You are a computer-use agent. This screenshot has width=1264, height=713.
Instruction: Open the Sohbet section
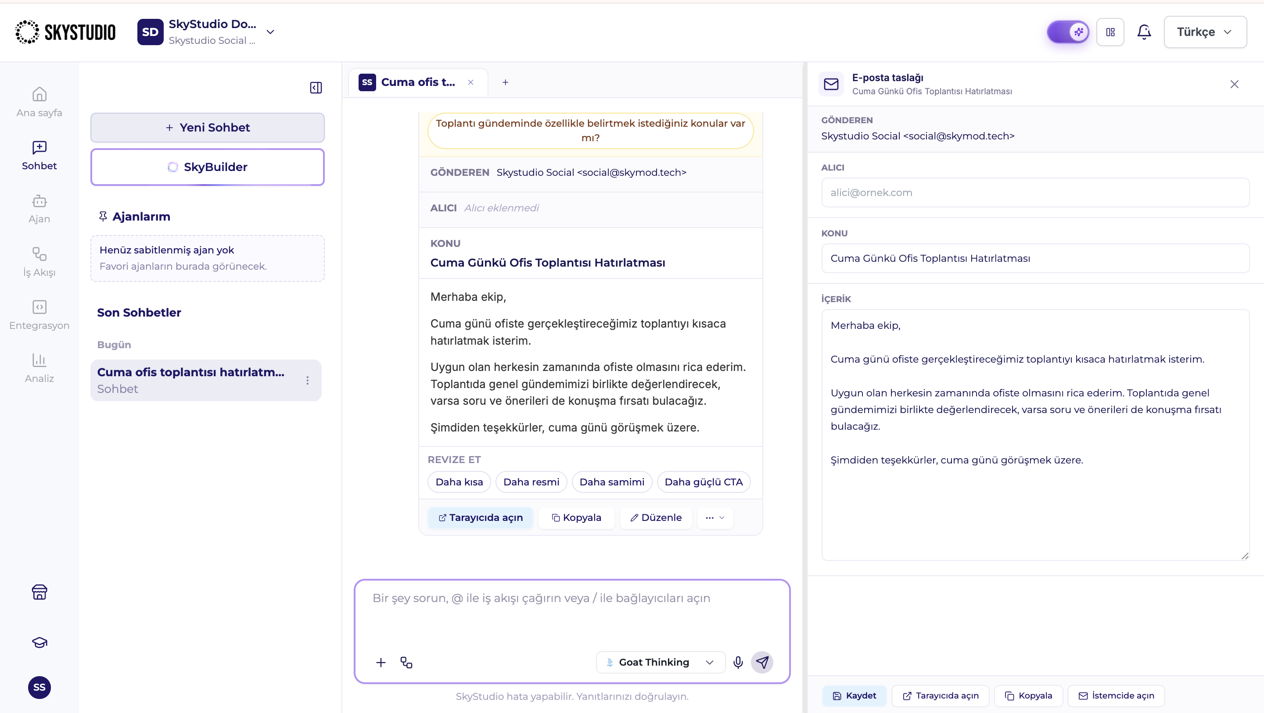click(x=39, y=155)
